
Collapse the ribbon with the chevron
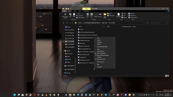click(x=167, y=11)
